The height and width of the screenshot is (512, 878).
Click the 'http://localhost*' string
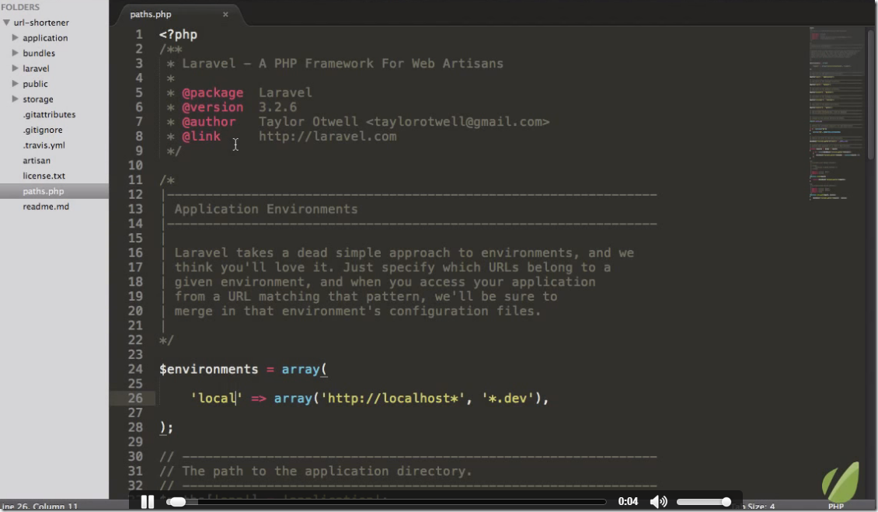[x=393, y=399]
